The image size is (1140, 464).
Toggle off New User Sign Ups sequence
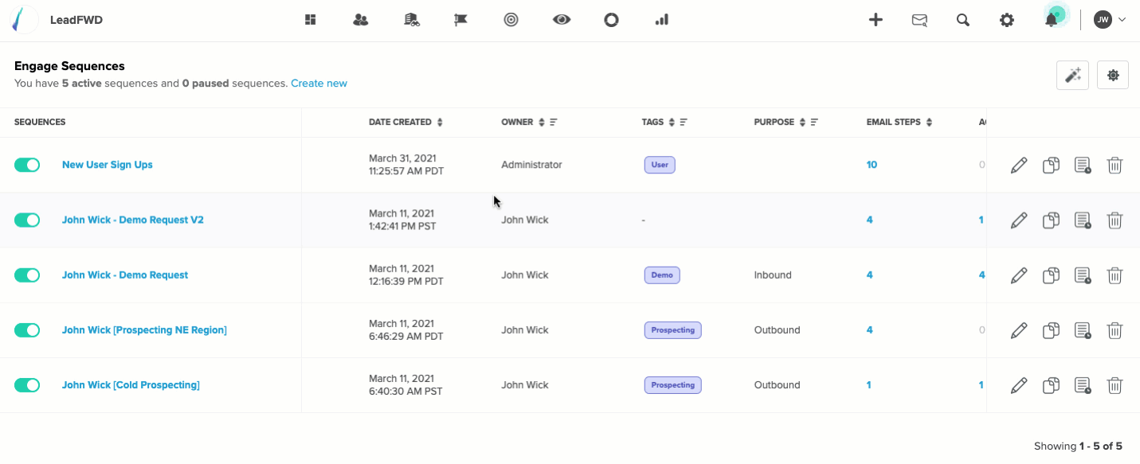click(x=27, y=165)
